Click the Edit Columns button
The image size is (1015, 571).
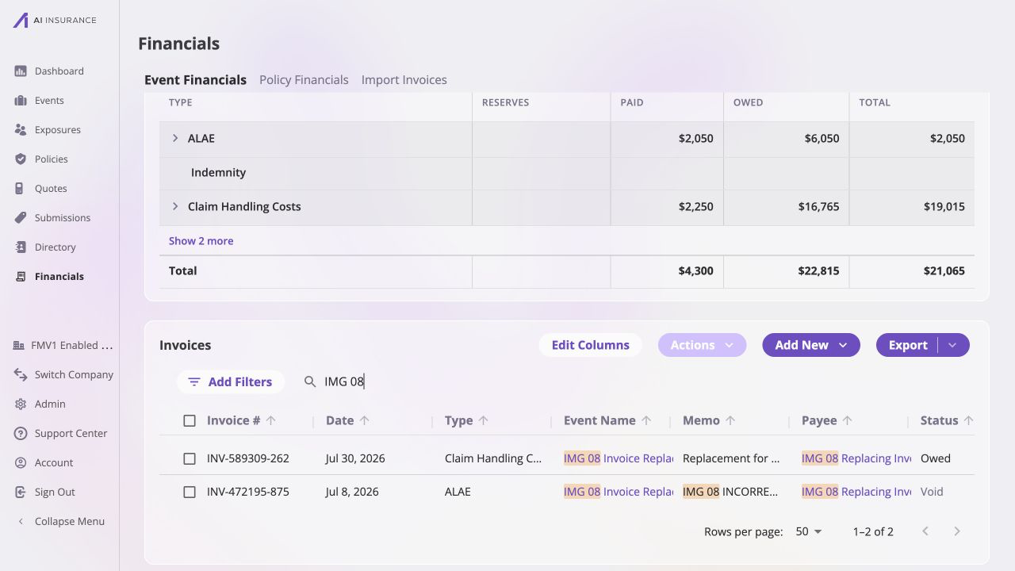point(590,345)
